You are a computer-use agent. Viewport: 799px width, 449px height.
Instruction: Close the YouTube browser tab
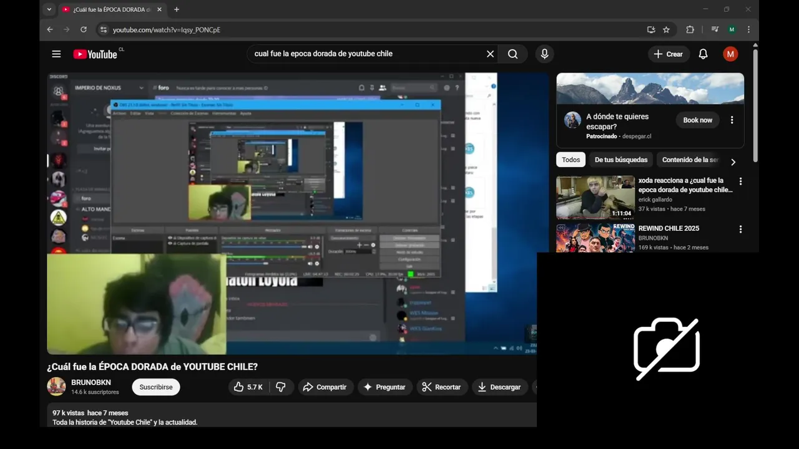coord(159,9)
